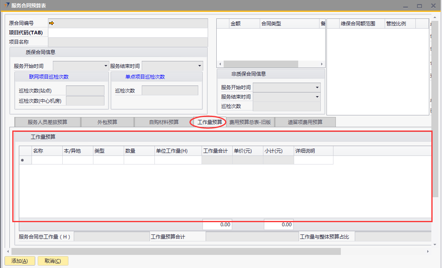Go to the 遗留项费用预算 tab
The height and width of the screenshot is (268, 442).
tap(305, 122)
